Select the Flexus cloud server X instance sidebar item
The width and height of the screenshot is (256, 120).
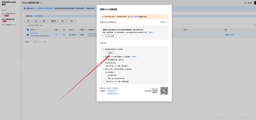click(8, 19)
